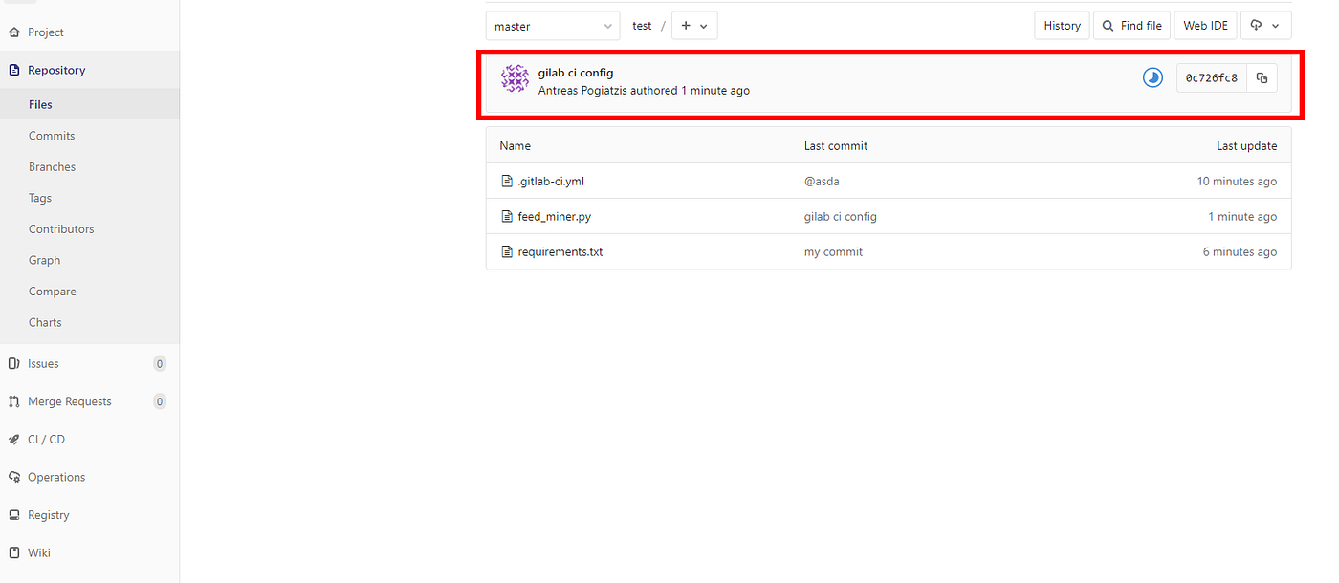Open Merge Requests in sidebar

(x=70, y=401)
